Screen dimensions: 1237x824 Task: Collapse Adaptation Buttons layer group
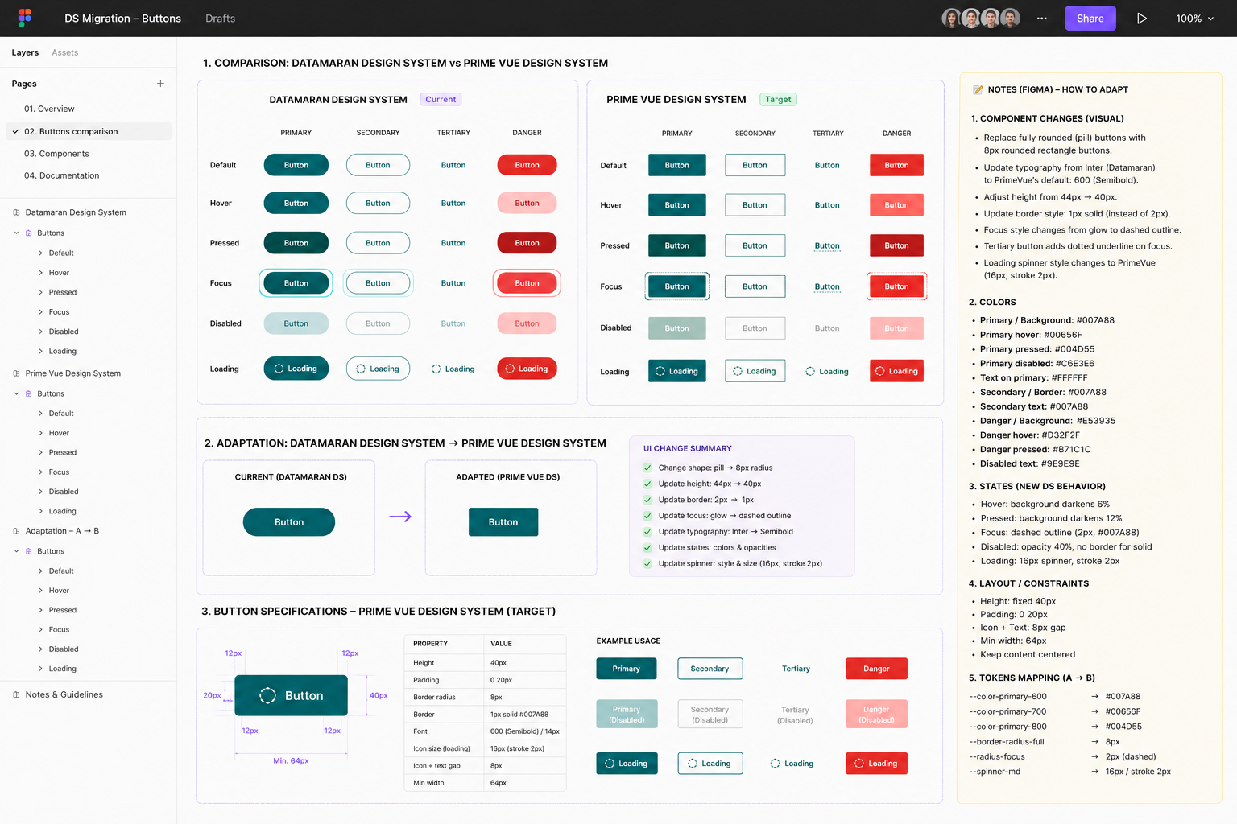16,551
